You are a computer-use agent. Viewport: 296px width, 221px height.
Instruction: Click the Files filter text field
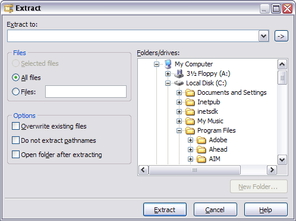(86, 91)
